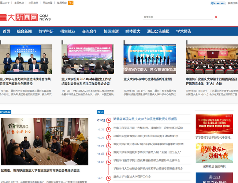Click the clock icon beside 12.27
238x183 pixels.
(x=108, y=138)
